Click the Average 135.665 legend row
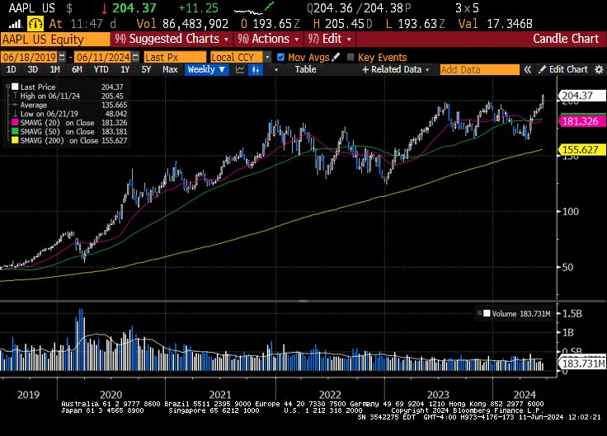The height and width of the screenshot is (436, 607). pyautogui.click(x=69, y=105)
